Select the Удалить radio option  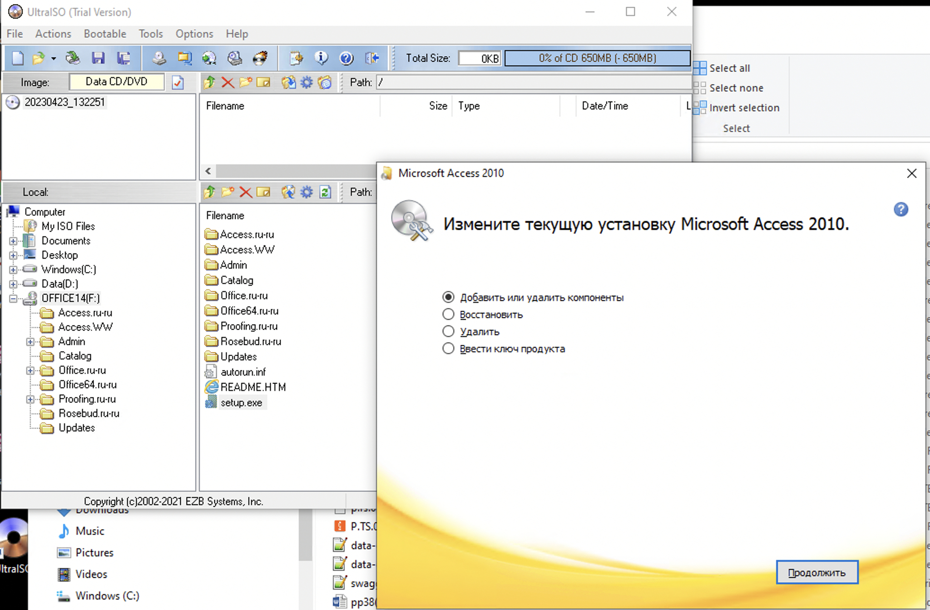click(x=448, y=332)
